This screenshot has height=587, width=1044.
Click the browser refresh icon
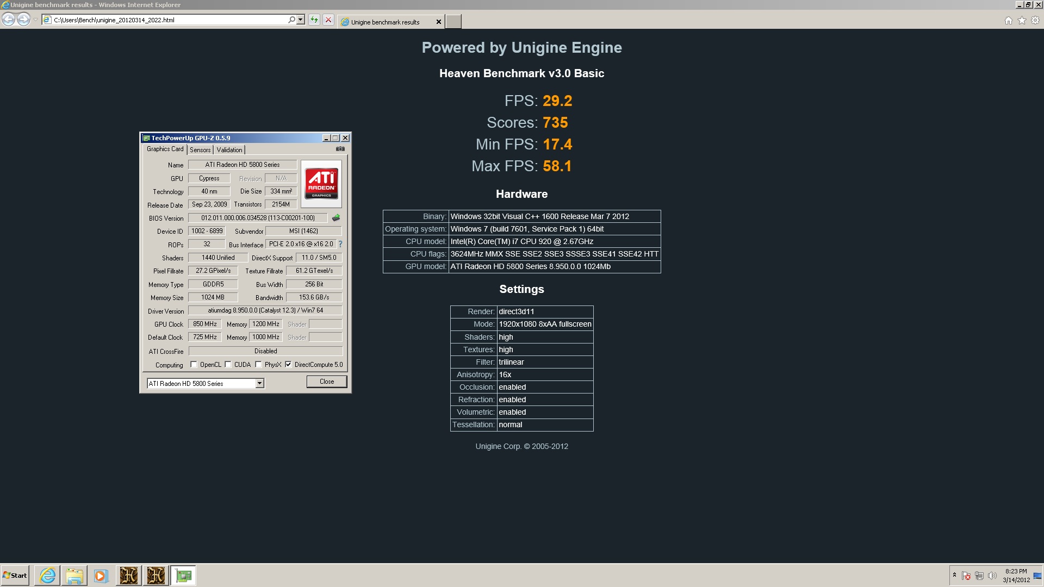[x=314, y=20]
